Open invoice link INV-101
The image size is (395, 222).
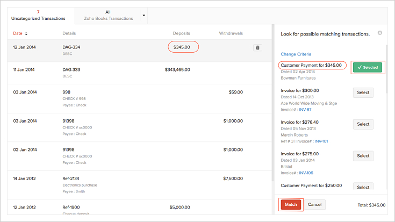[321, 141]
